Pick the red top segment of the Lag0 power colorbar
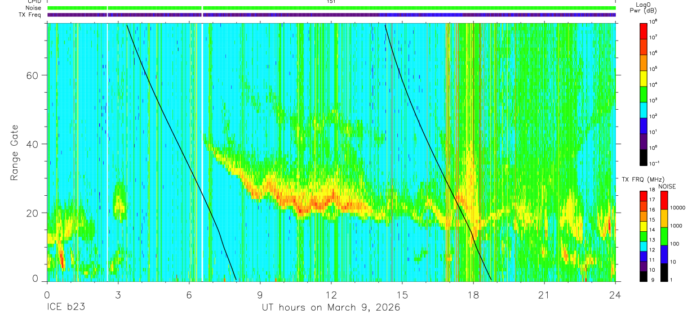This screenshot has height=319, width=692. (644, 30)
